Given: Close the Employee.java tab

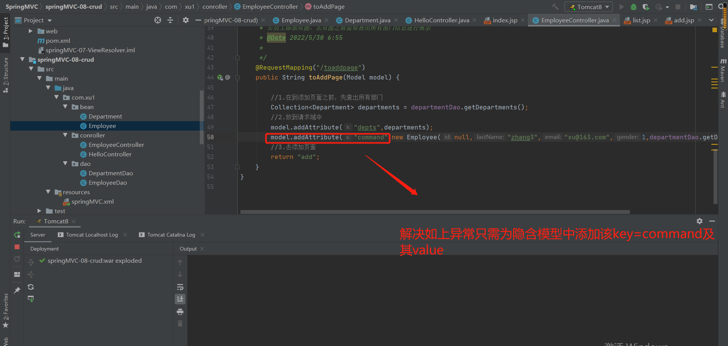Looking at the screenshot, I should point(326,20).
